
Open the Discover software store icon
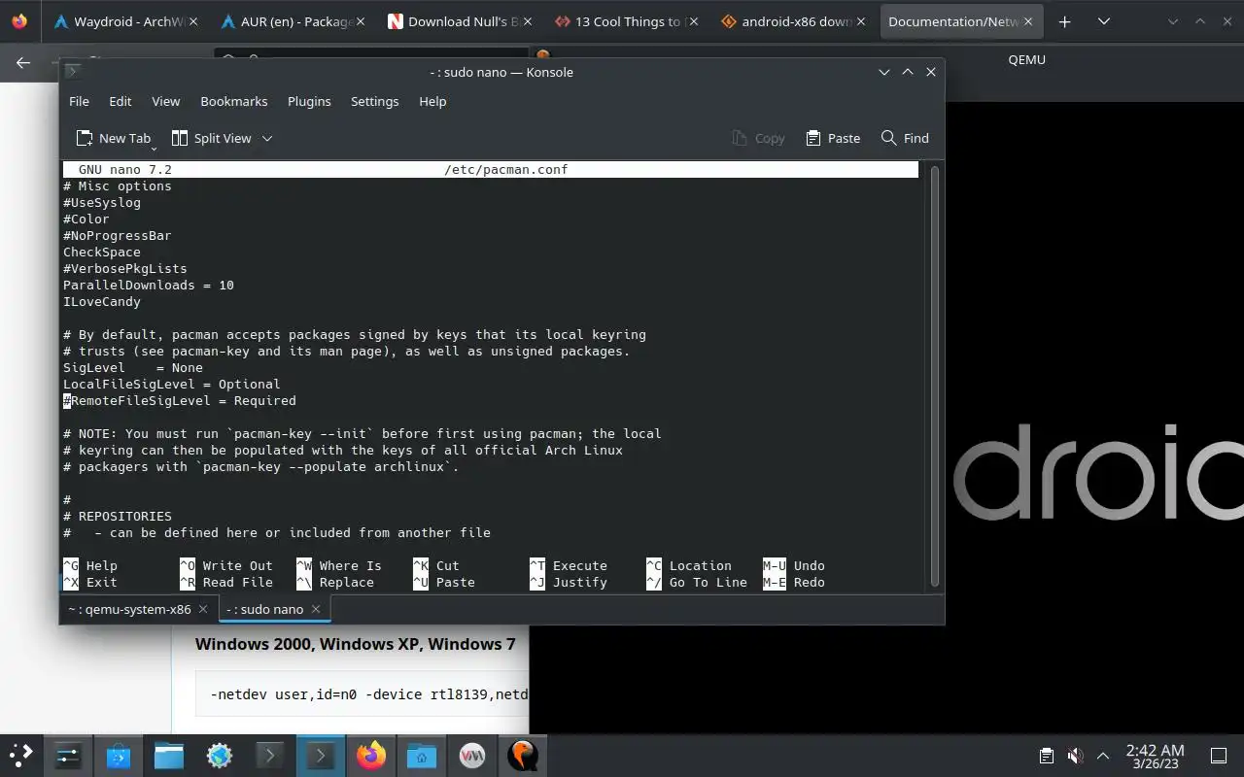pos(119,756)
